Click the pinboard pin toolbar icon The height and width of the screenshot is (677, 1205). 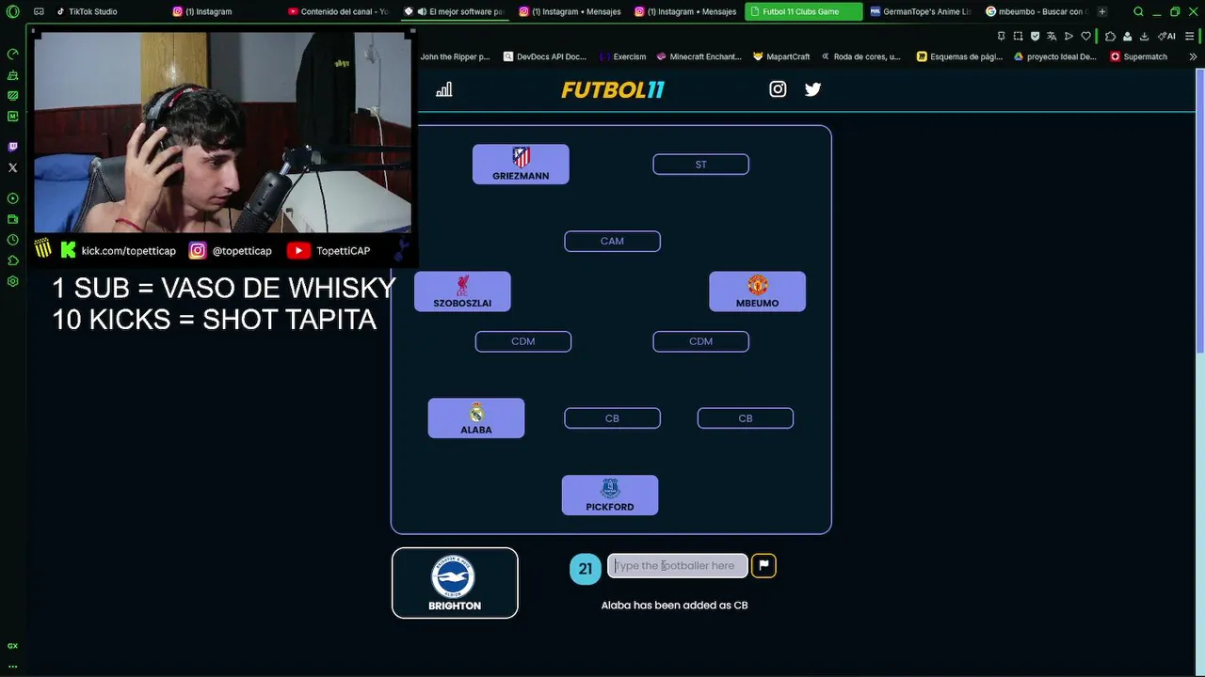pyautogui.click(x=1001, y=36)
